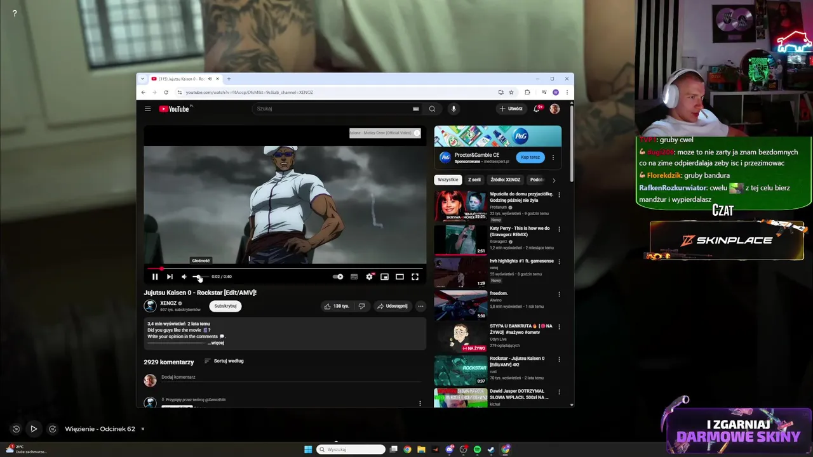The height and width of the screenshot is (457, 813).
Task: Select the Z serii filter chip
Action: (x=474, y=180)
